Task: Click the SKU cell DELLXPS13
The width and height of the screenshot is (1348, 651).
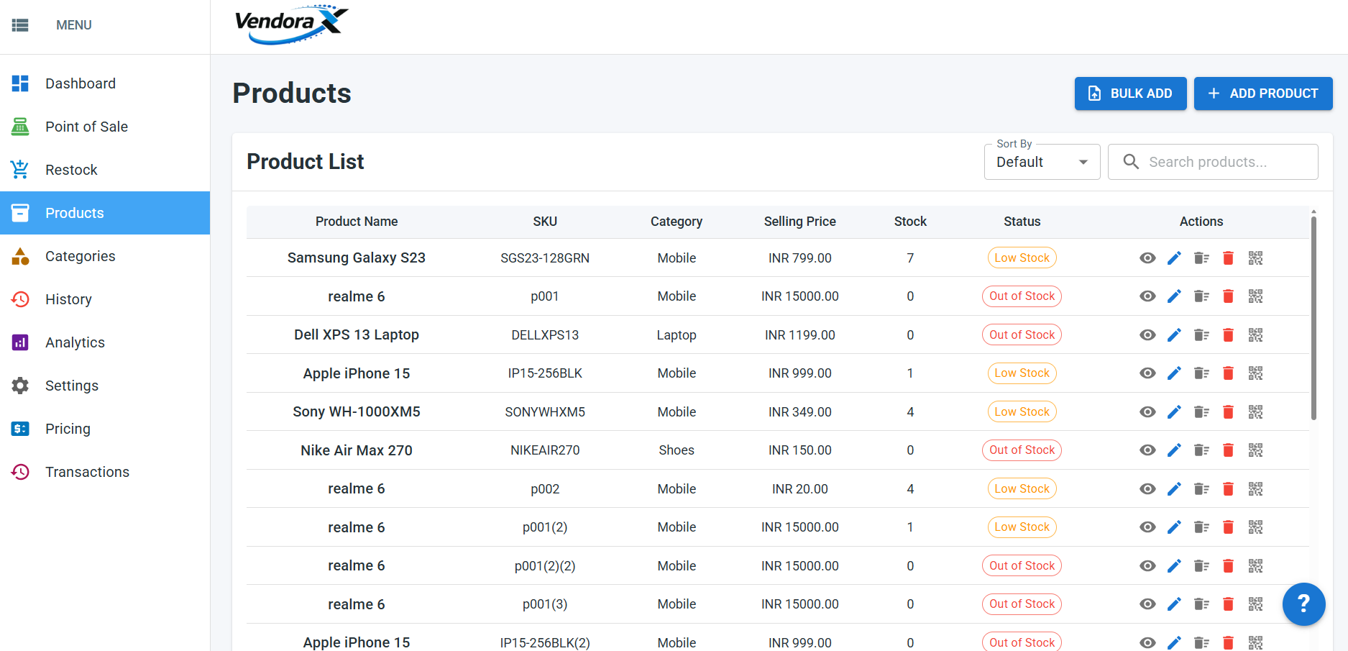Action: 545,335
